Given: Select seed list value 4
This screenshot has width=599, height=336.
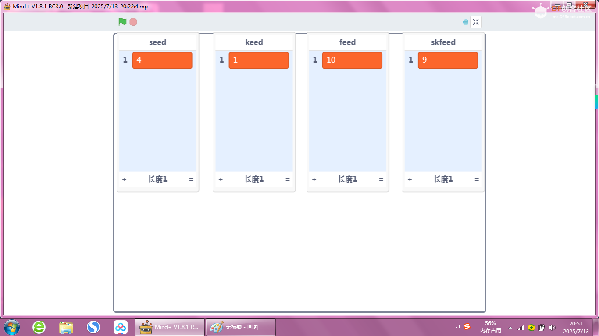Looking at the screenshot, I should point(162,60).
